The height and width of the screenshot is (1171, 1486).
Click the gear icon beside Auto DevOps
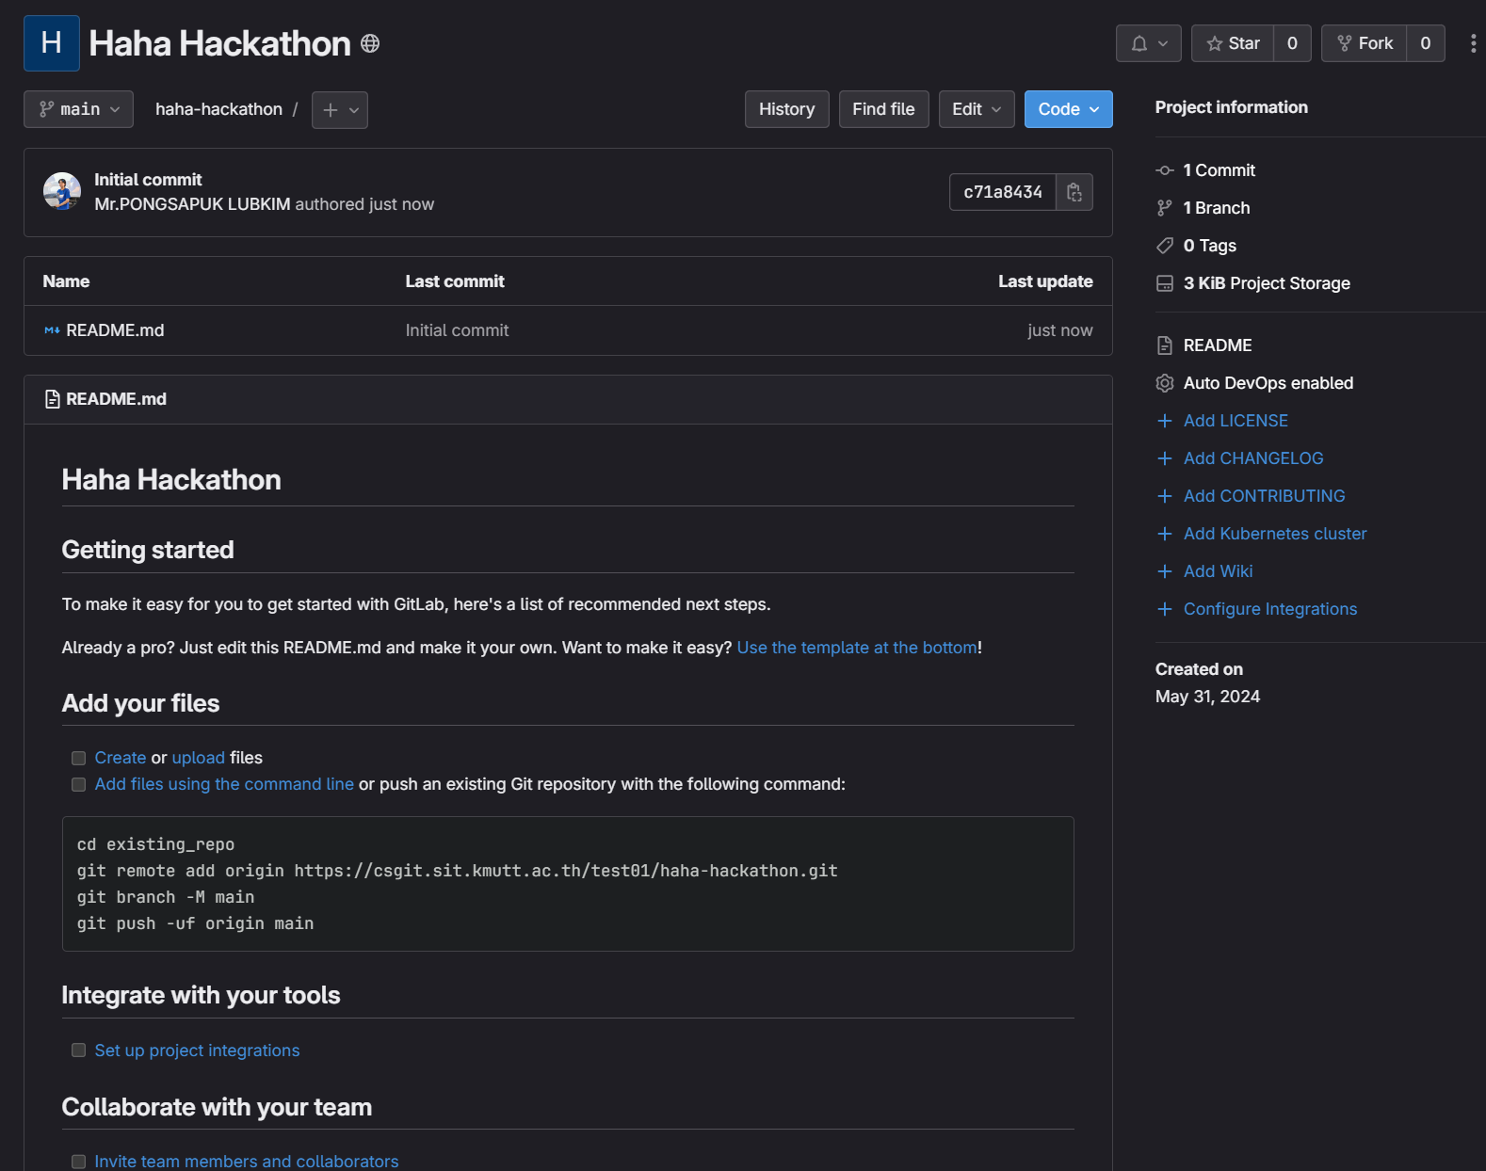1165,383
